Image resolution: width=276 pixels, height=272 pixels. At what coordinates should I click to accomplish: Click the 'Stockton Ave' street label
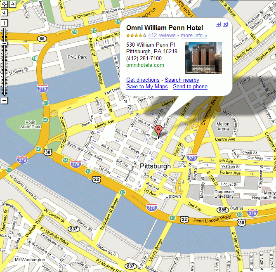coord(113,11)
